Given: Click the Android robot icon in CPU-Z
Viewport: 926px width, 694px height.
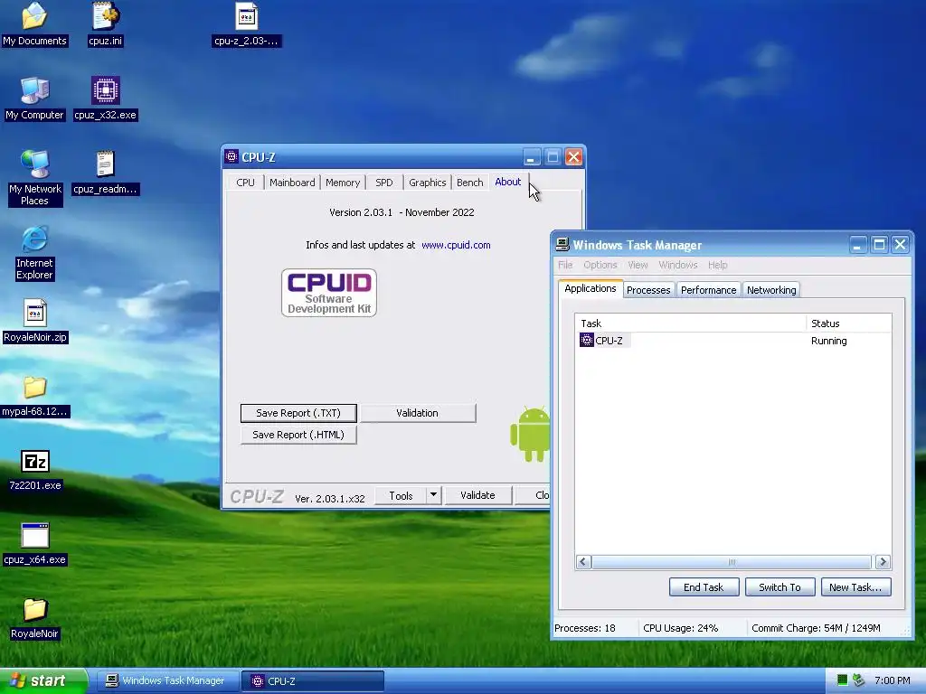Looking at the screenshot, I should (530, 434).
